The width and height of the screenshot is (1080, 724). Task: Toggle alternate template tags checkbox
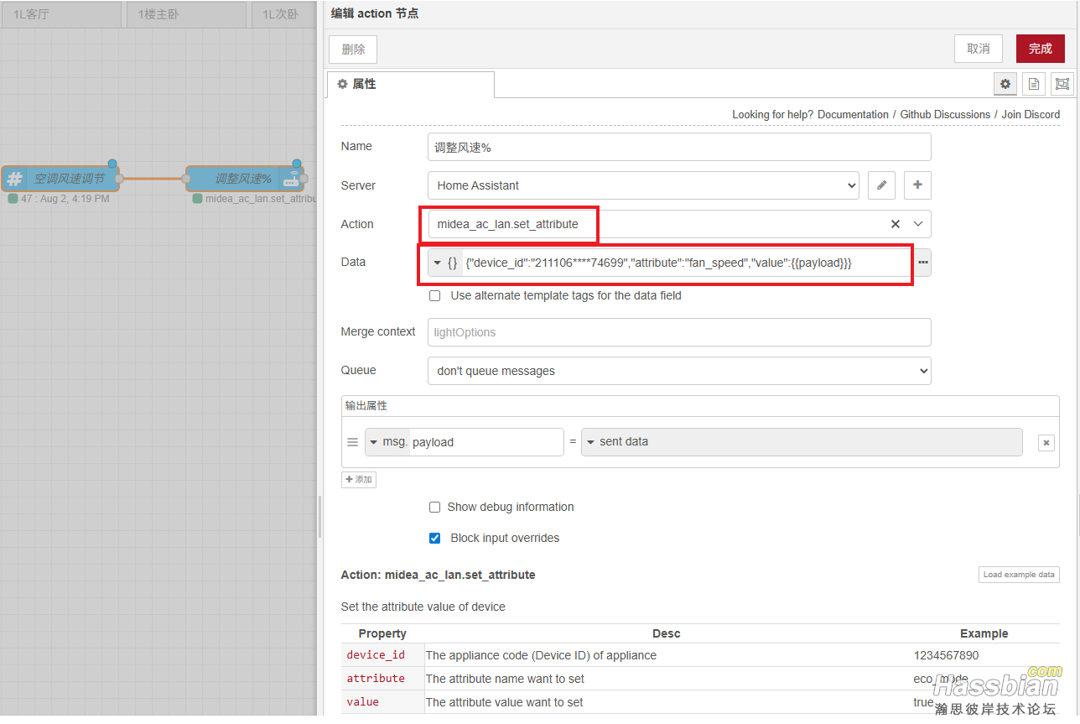coord(434,296)
